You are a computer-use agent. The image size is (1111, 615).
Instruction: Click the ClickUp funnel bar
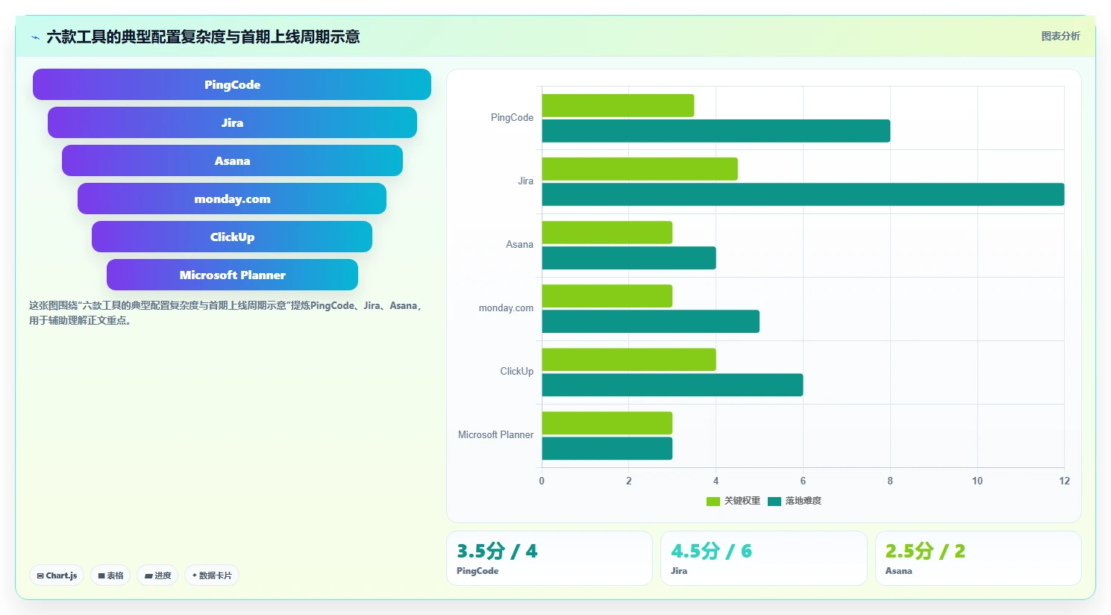click(232, 237)
